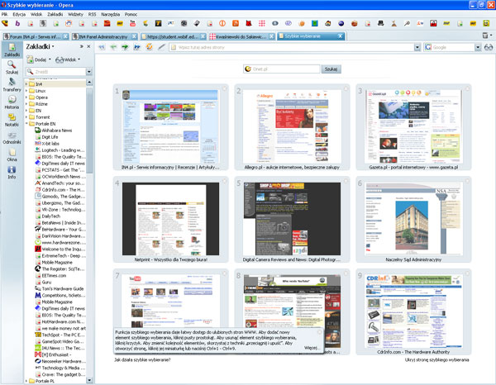Close the Kwaśniewski do Sakiewic... tab
The image size is (496, 385).
pyautogui.click(x=271, y=36)
